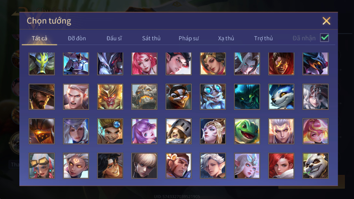
Task: Pick the golden monkey king hero
Action: [110, 97]
